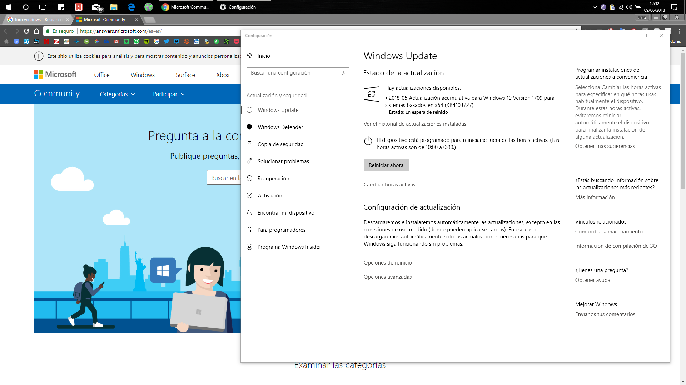Launch Microsoft Edge from taskbar

(131, 7)
